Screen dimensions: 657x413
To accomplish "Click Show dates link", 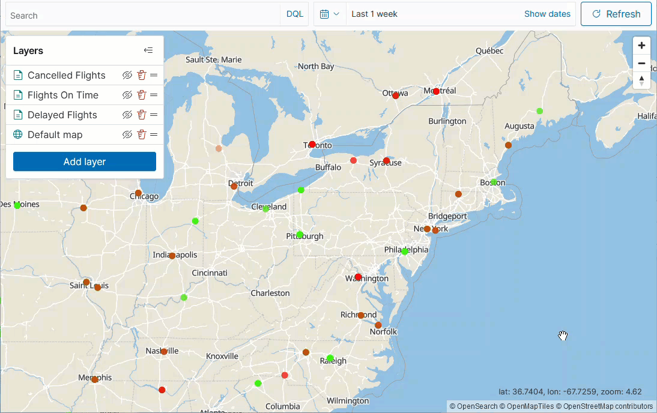I will click(547, 14).
